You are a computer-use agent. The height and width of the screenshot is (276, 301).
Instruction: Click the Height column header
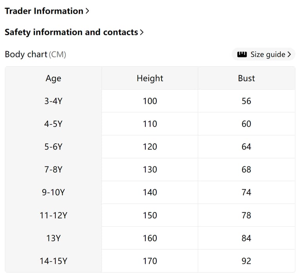tap(150, 78)
